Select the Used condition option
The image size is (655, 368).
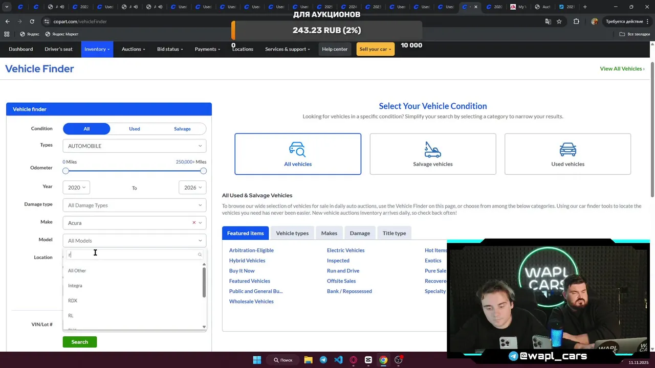[134, 129]
